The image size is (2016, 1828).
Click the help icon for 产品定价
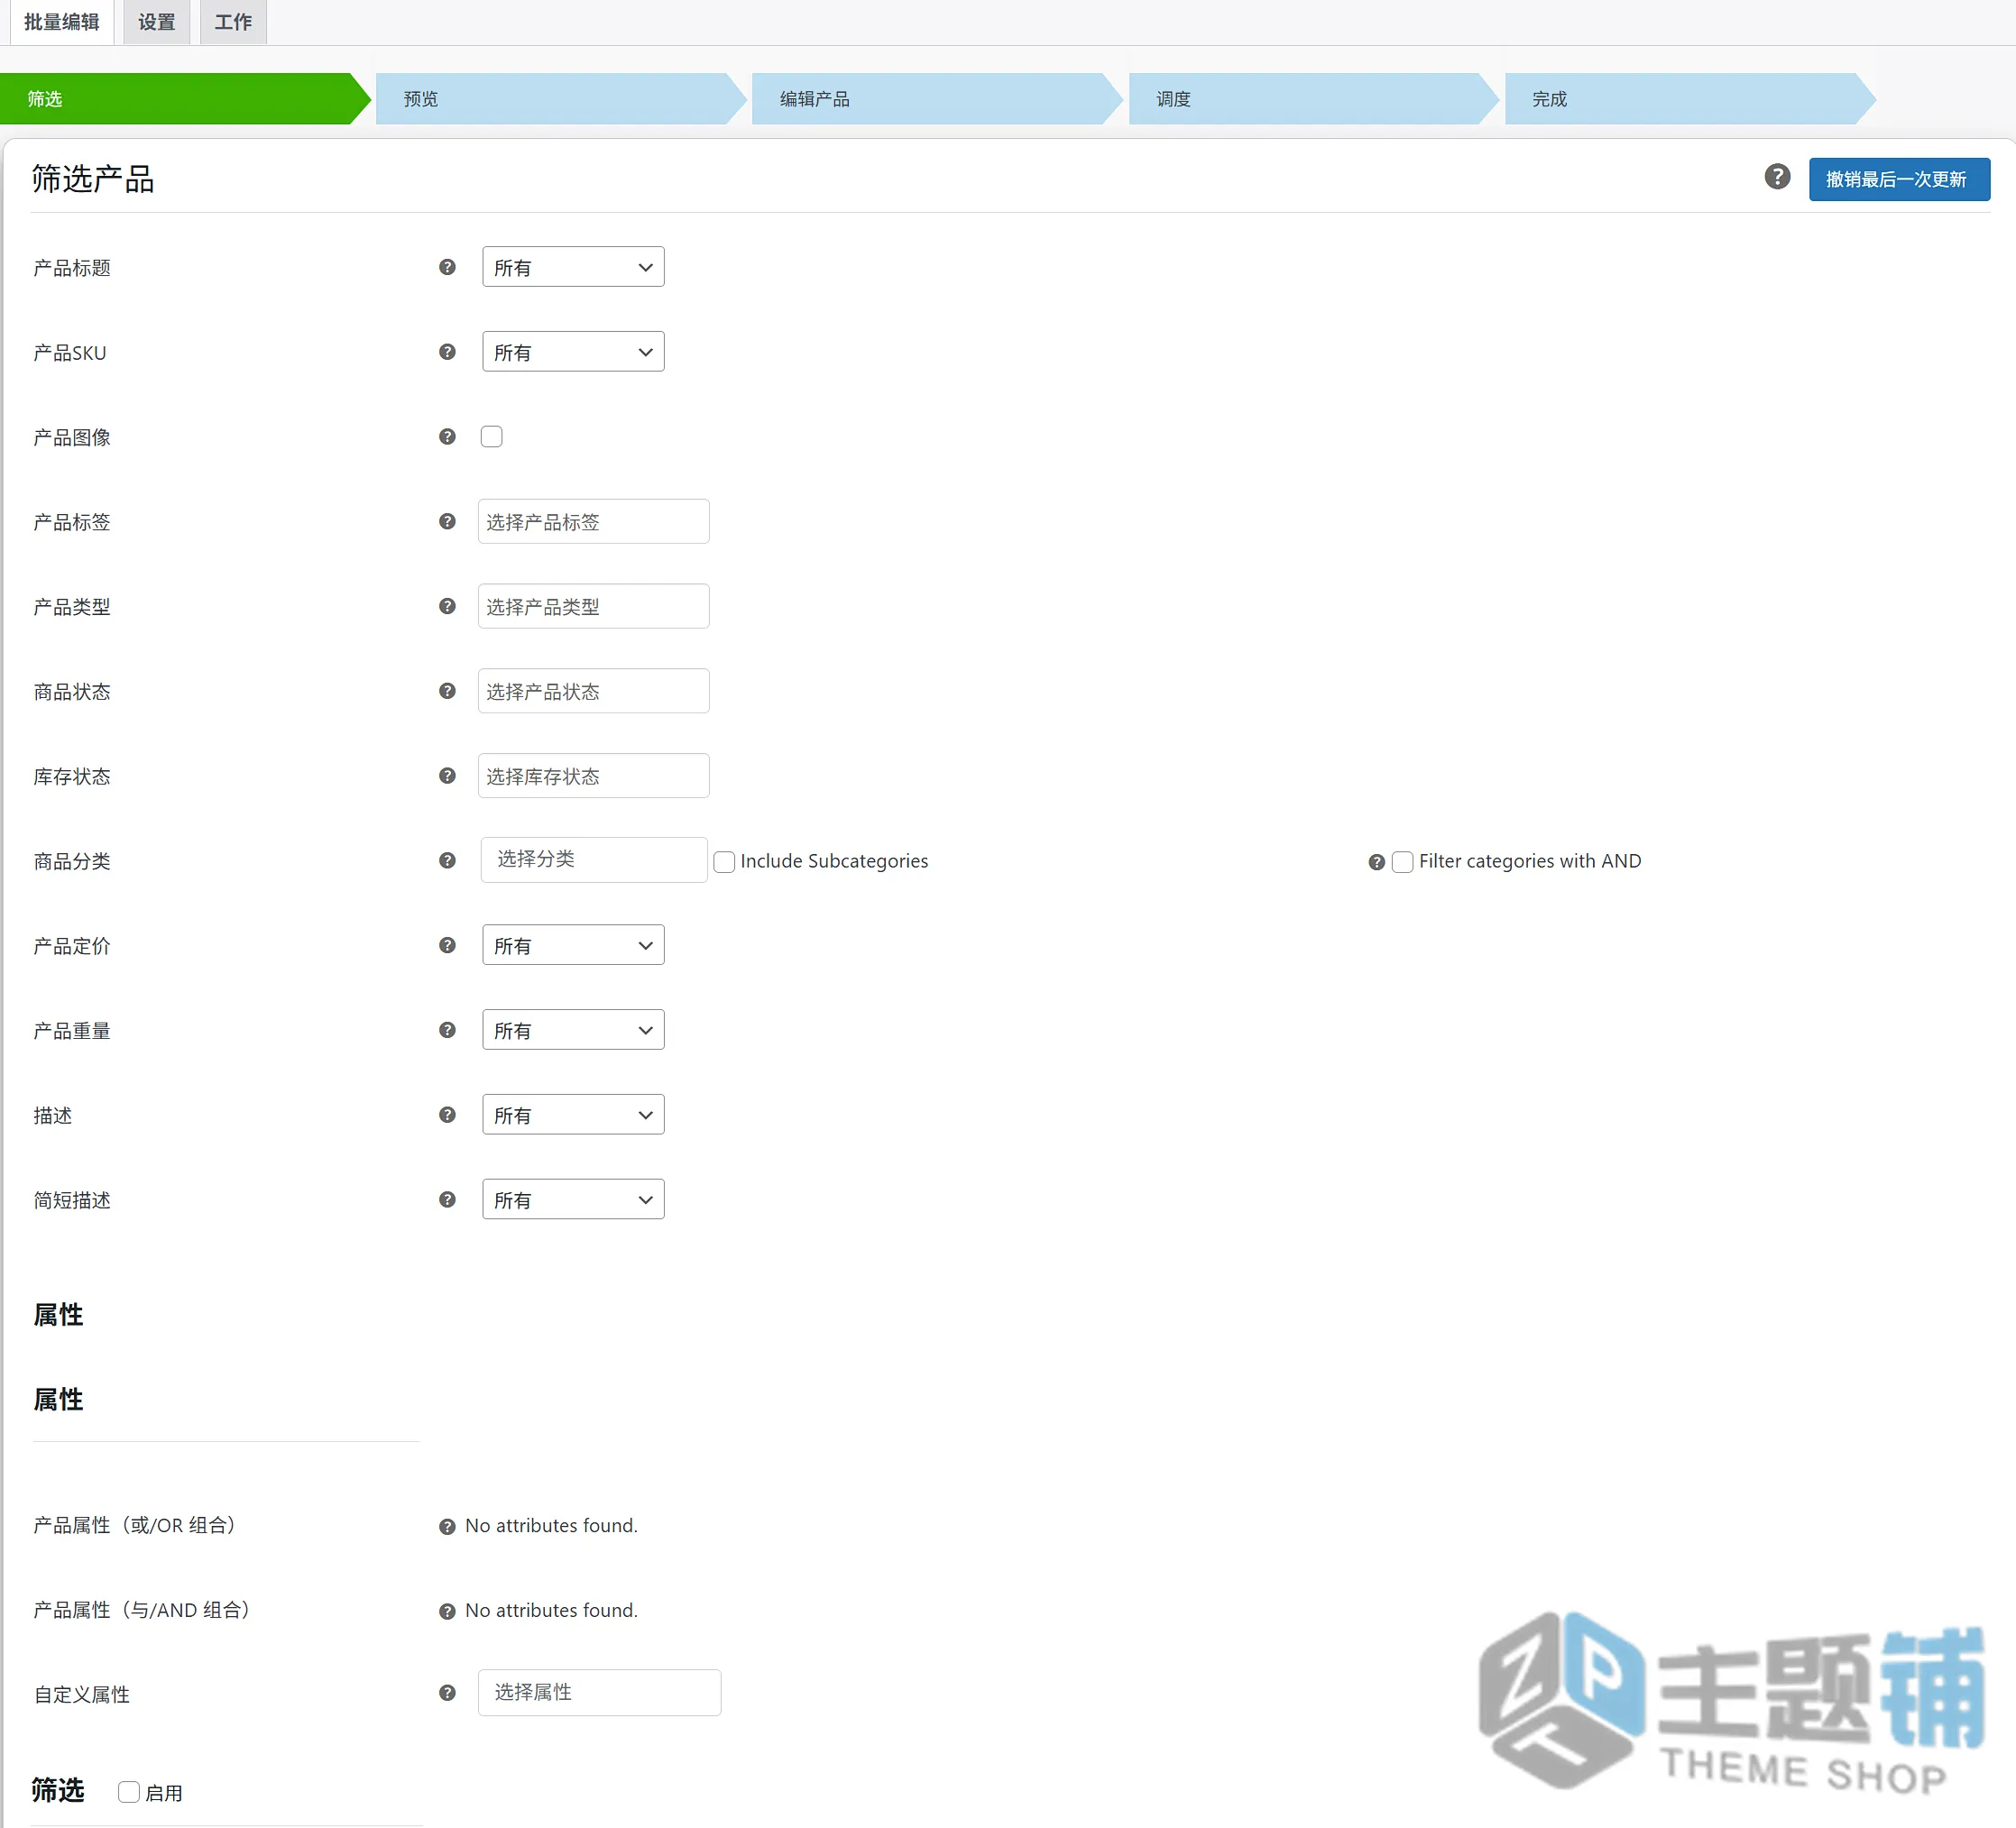pos(447,946)
